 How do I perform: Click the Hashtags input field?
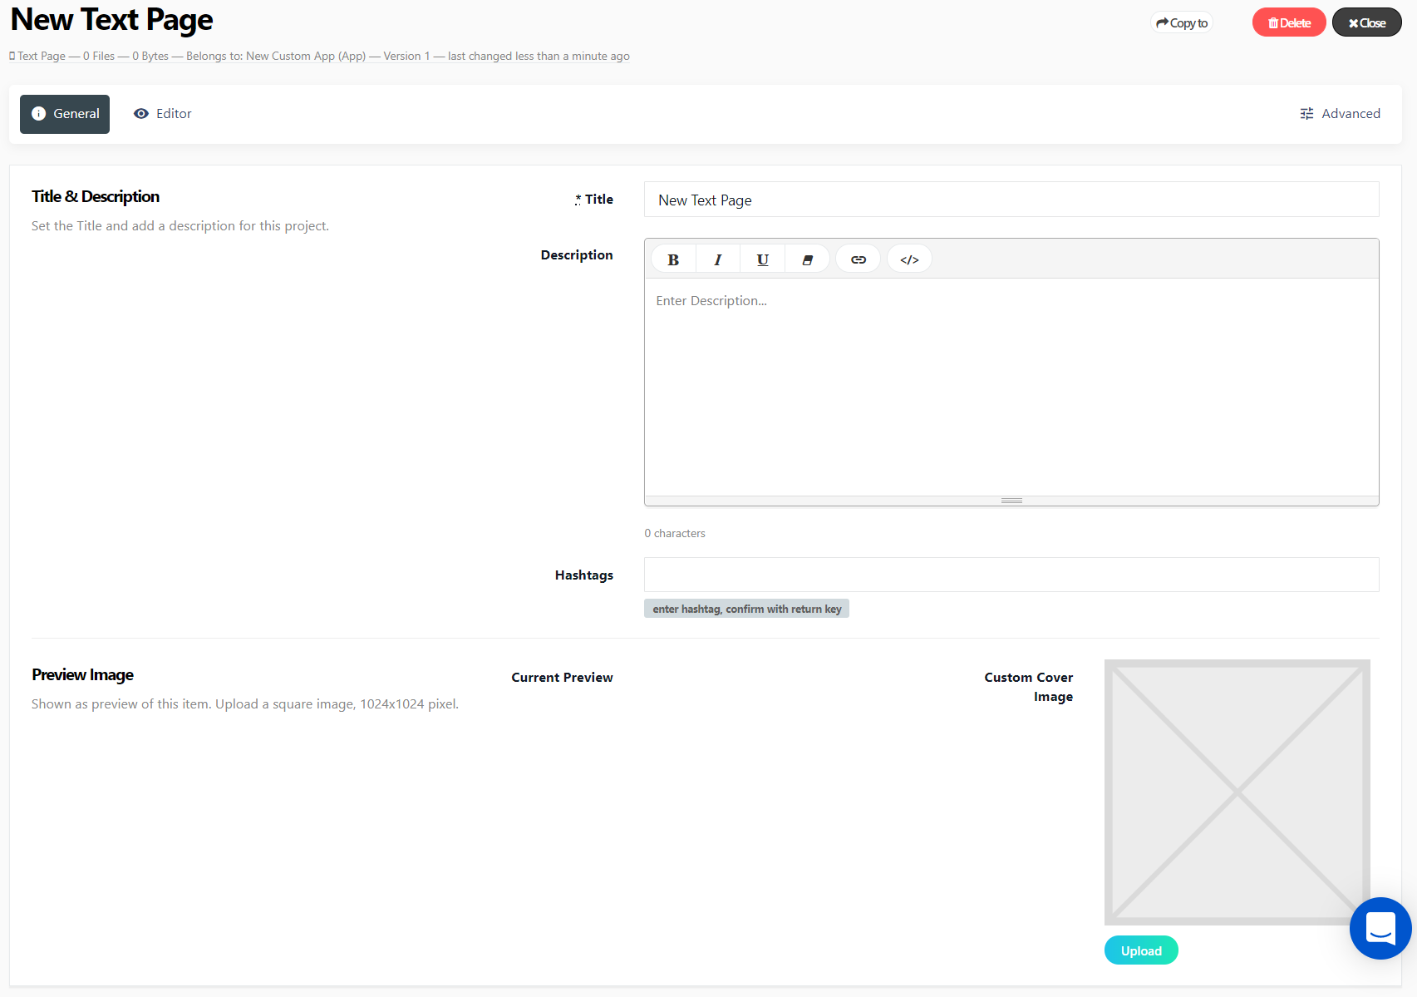click(1011, 575)
